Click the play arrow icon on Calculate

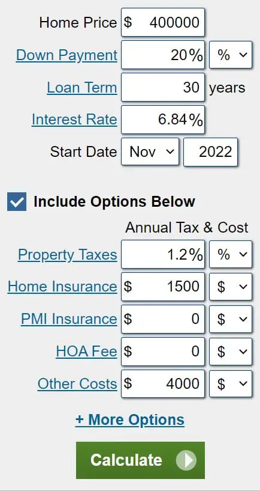click(186, 460)
